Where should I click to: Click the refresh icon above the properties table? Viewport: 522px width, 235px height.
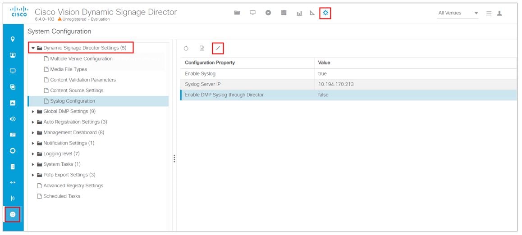[x=186, y=49]
